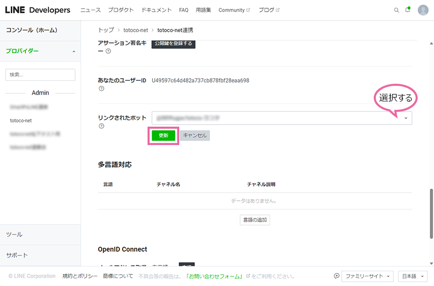The image size is (434, 286).
Task: Open the ブログ external link
Action: 269,10
